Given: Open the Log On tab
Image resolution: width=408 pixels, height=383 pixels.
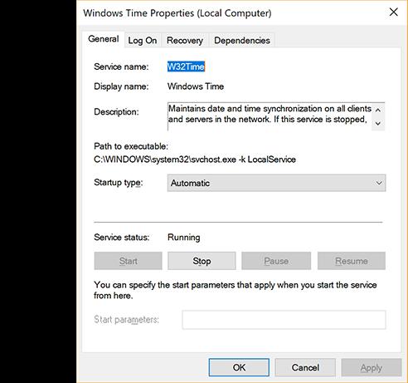Looking at the screenshot, I should click(x=143, y=41).
